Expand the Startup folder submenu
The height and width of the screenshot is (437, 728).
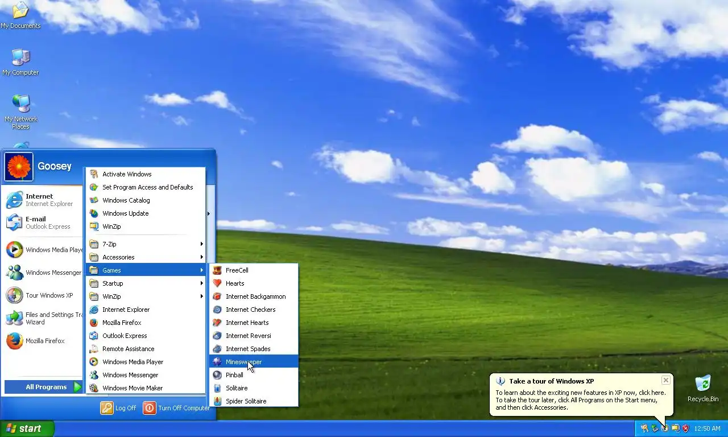click(x=146, y=283)
